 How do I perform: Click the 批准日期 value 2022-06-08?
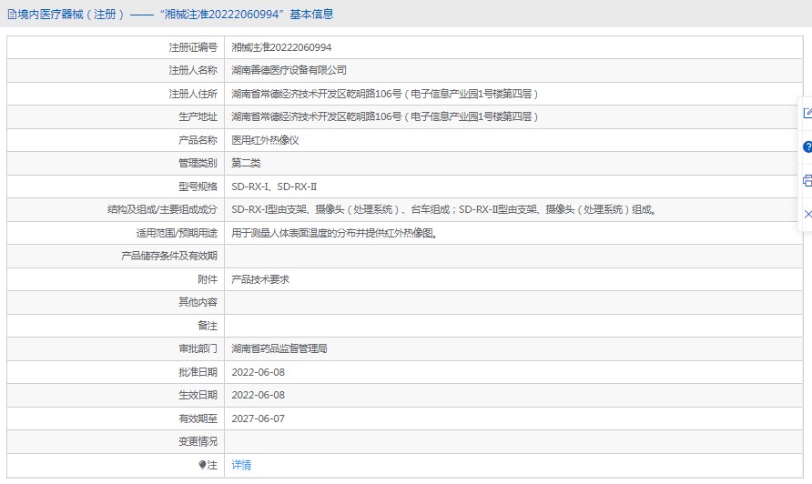point(258,372)
